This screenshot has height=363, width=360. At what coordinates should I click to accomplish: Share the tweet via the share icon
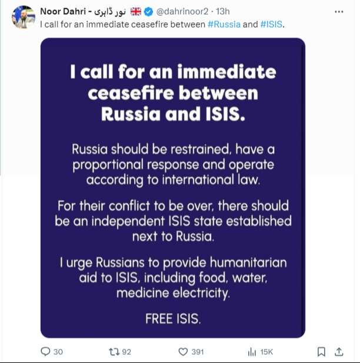pyautogui.click(x=339, y=352)
